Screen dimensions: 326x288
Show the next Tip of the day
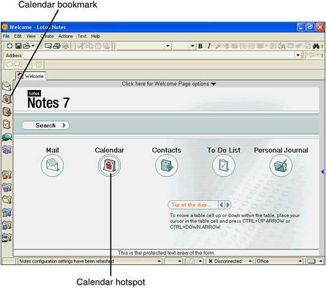228,205
